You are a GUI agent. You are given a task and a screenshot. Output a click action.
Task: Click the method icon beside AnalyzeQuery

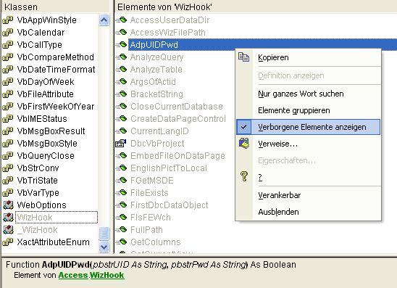point(121,57)
